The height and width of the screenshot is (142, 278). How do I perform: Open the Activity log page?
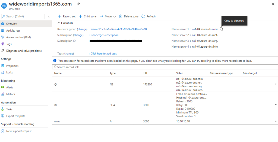point(13,31)
